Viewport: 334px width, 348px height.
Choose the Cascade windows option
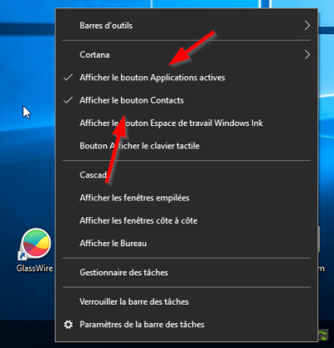click(x=186, y=174)
